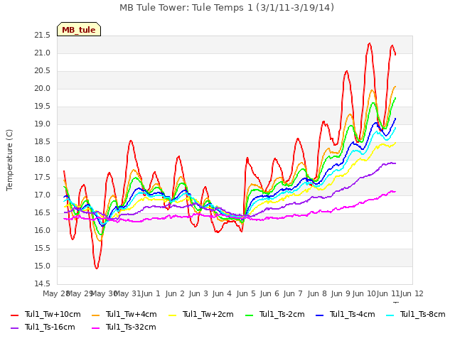Click the 21.5 y-axis tick label
The height and width of the screenshot is (341, 455).
coord(43,36)
